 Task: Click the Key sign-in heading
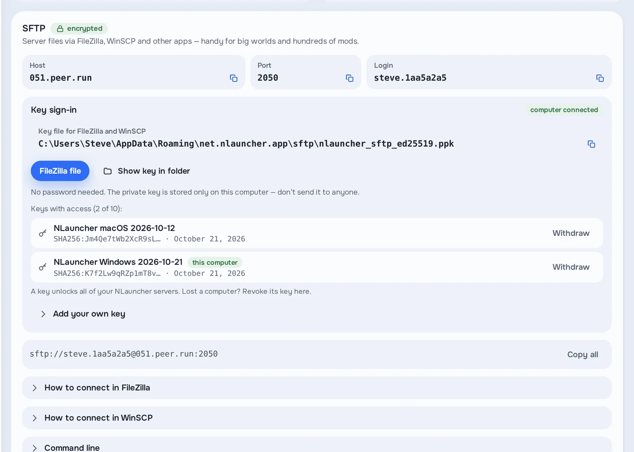(54, 110)
